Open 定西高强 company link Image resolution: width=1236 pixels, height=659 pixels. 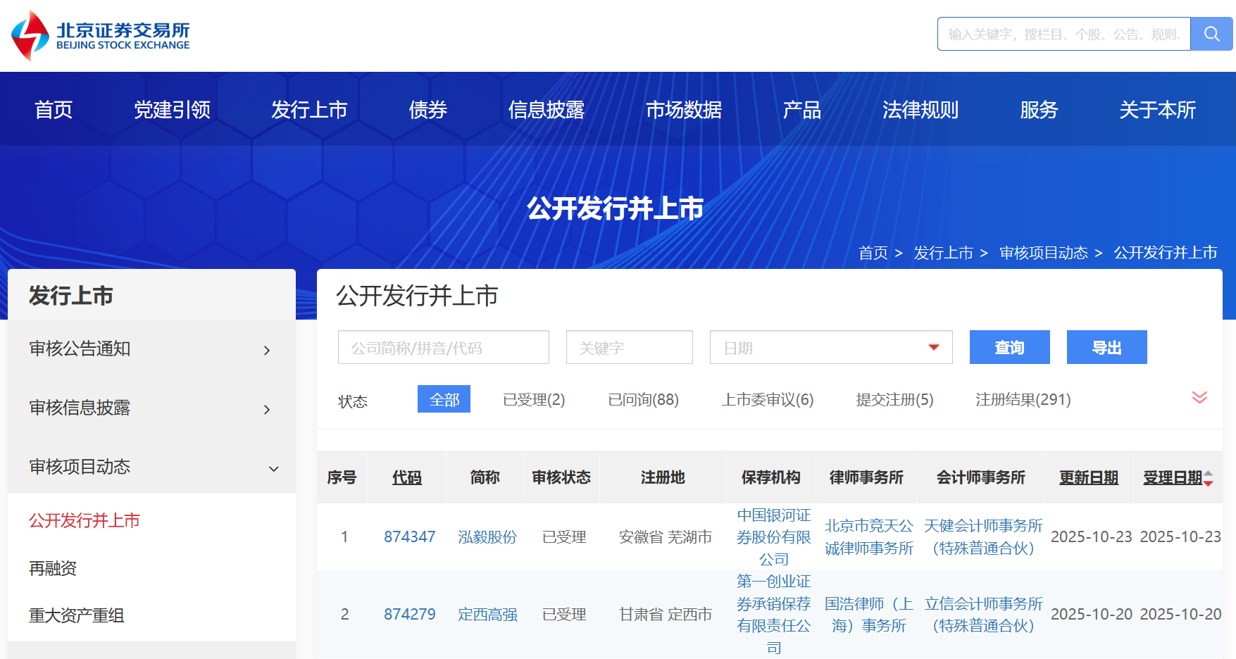487,614
